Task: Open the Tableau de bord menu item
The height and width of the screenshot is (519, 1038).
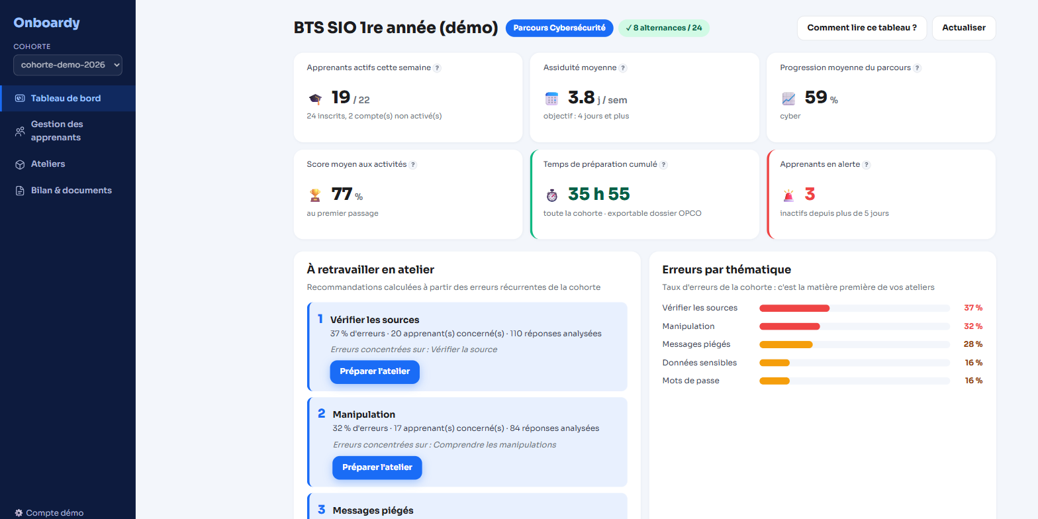Action: click(x=68, y=99)
